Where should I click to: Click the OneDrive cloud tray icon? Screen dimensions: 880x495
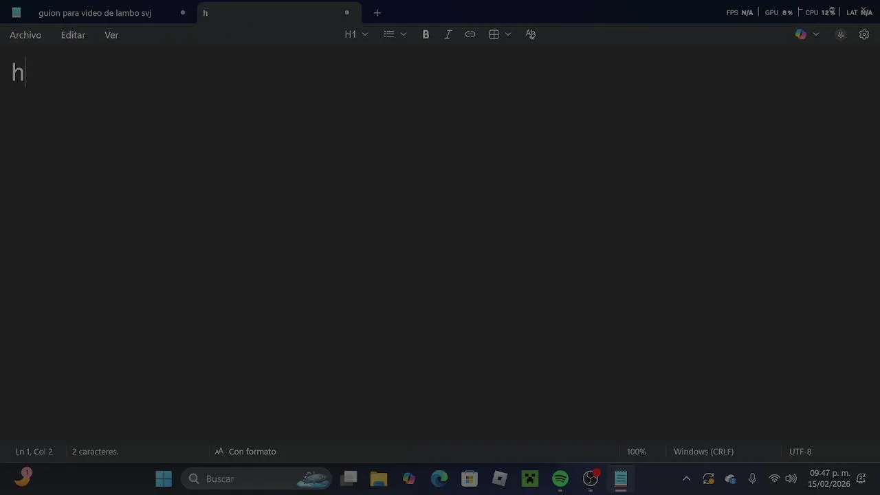730,478
